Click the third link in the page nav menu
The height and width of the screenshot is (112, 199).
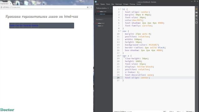click(21, 26)
